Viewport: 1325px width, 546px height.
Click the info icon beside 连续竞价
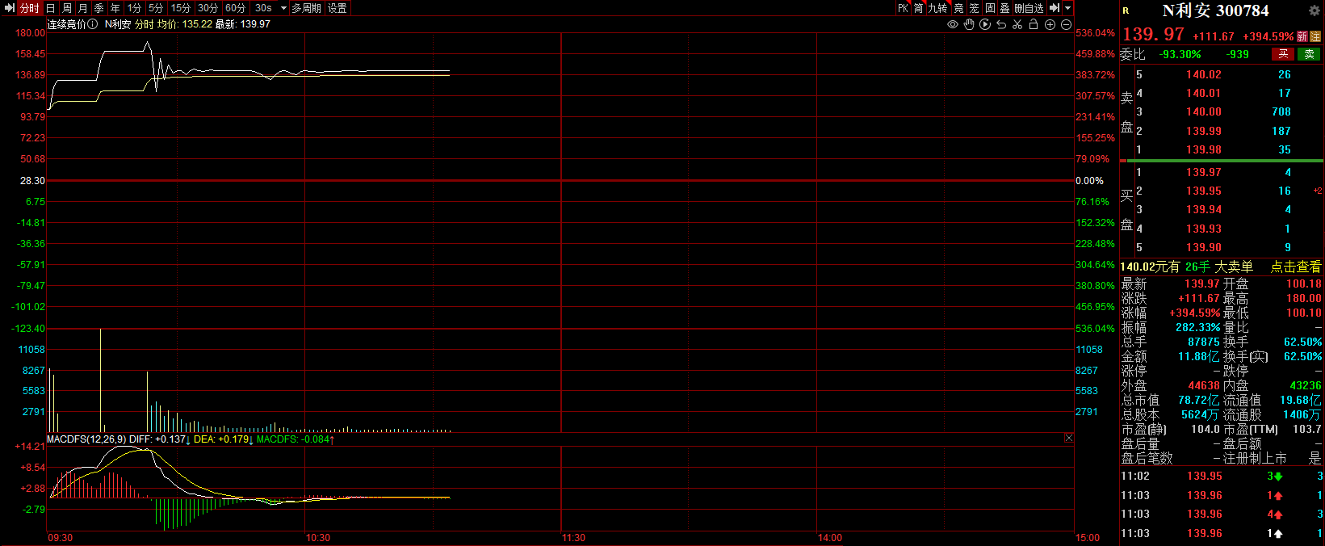[93, 24]
